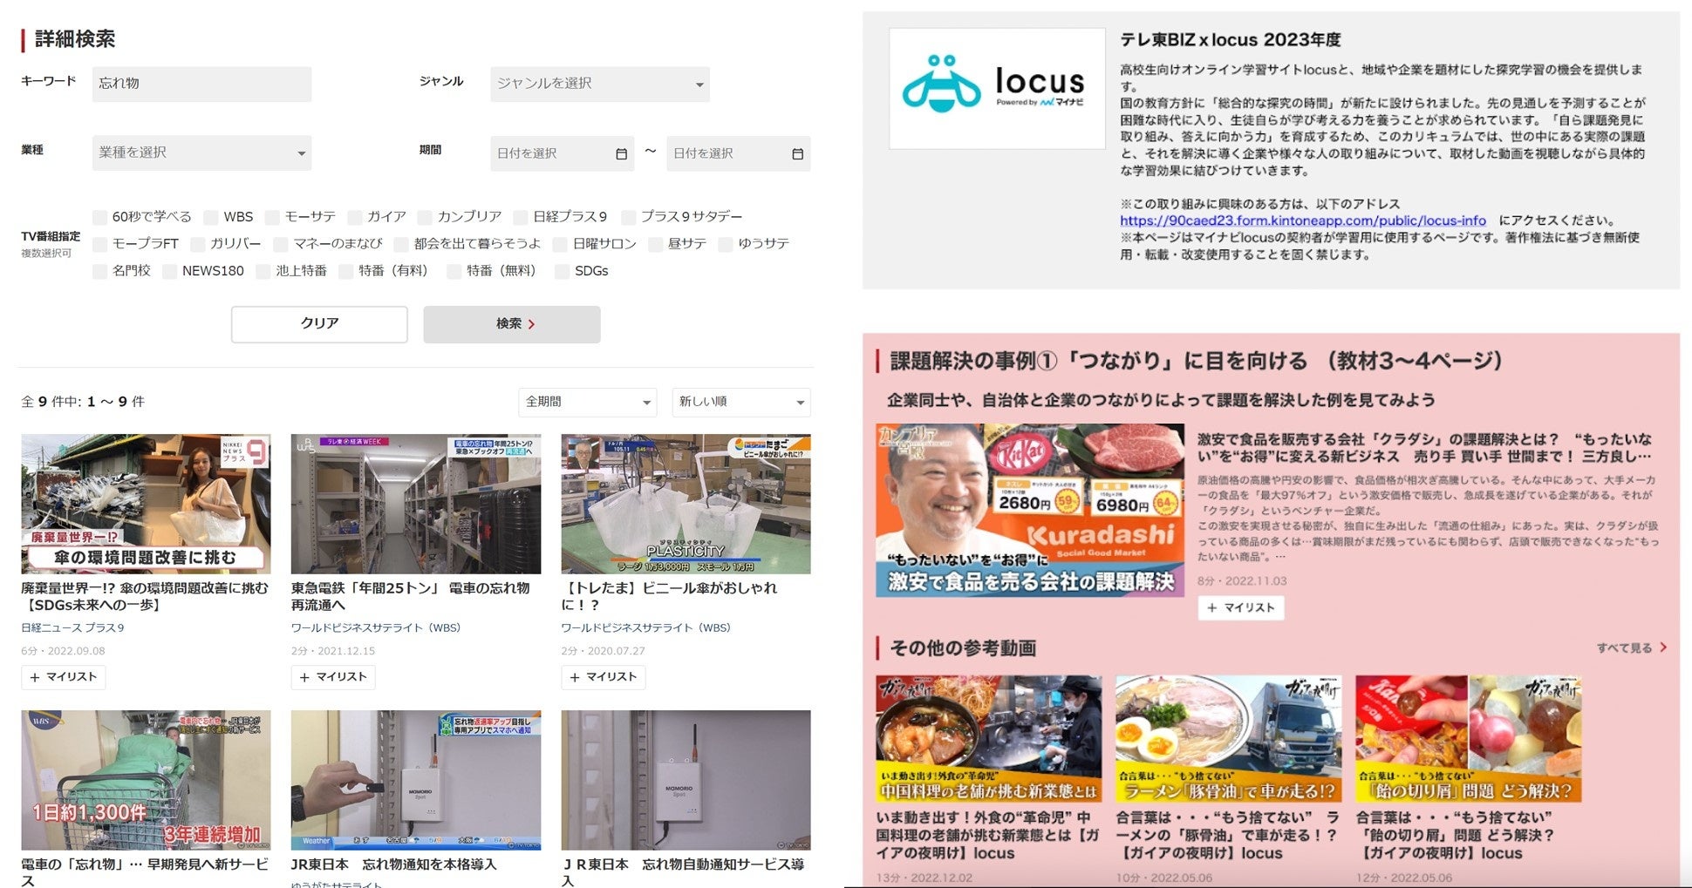Viewport: 1692px width, 888px height.
Task: Open the Kuradashi featured video thumbnail
Action: coord(1030,511)
